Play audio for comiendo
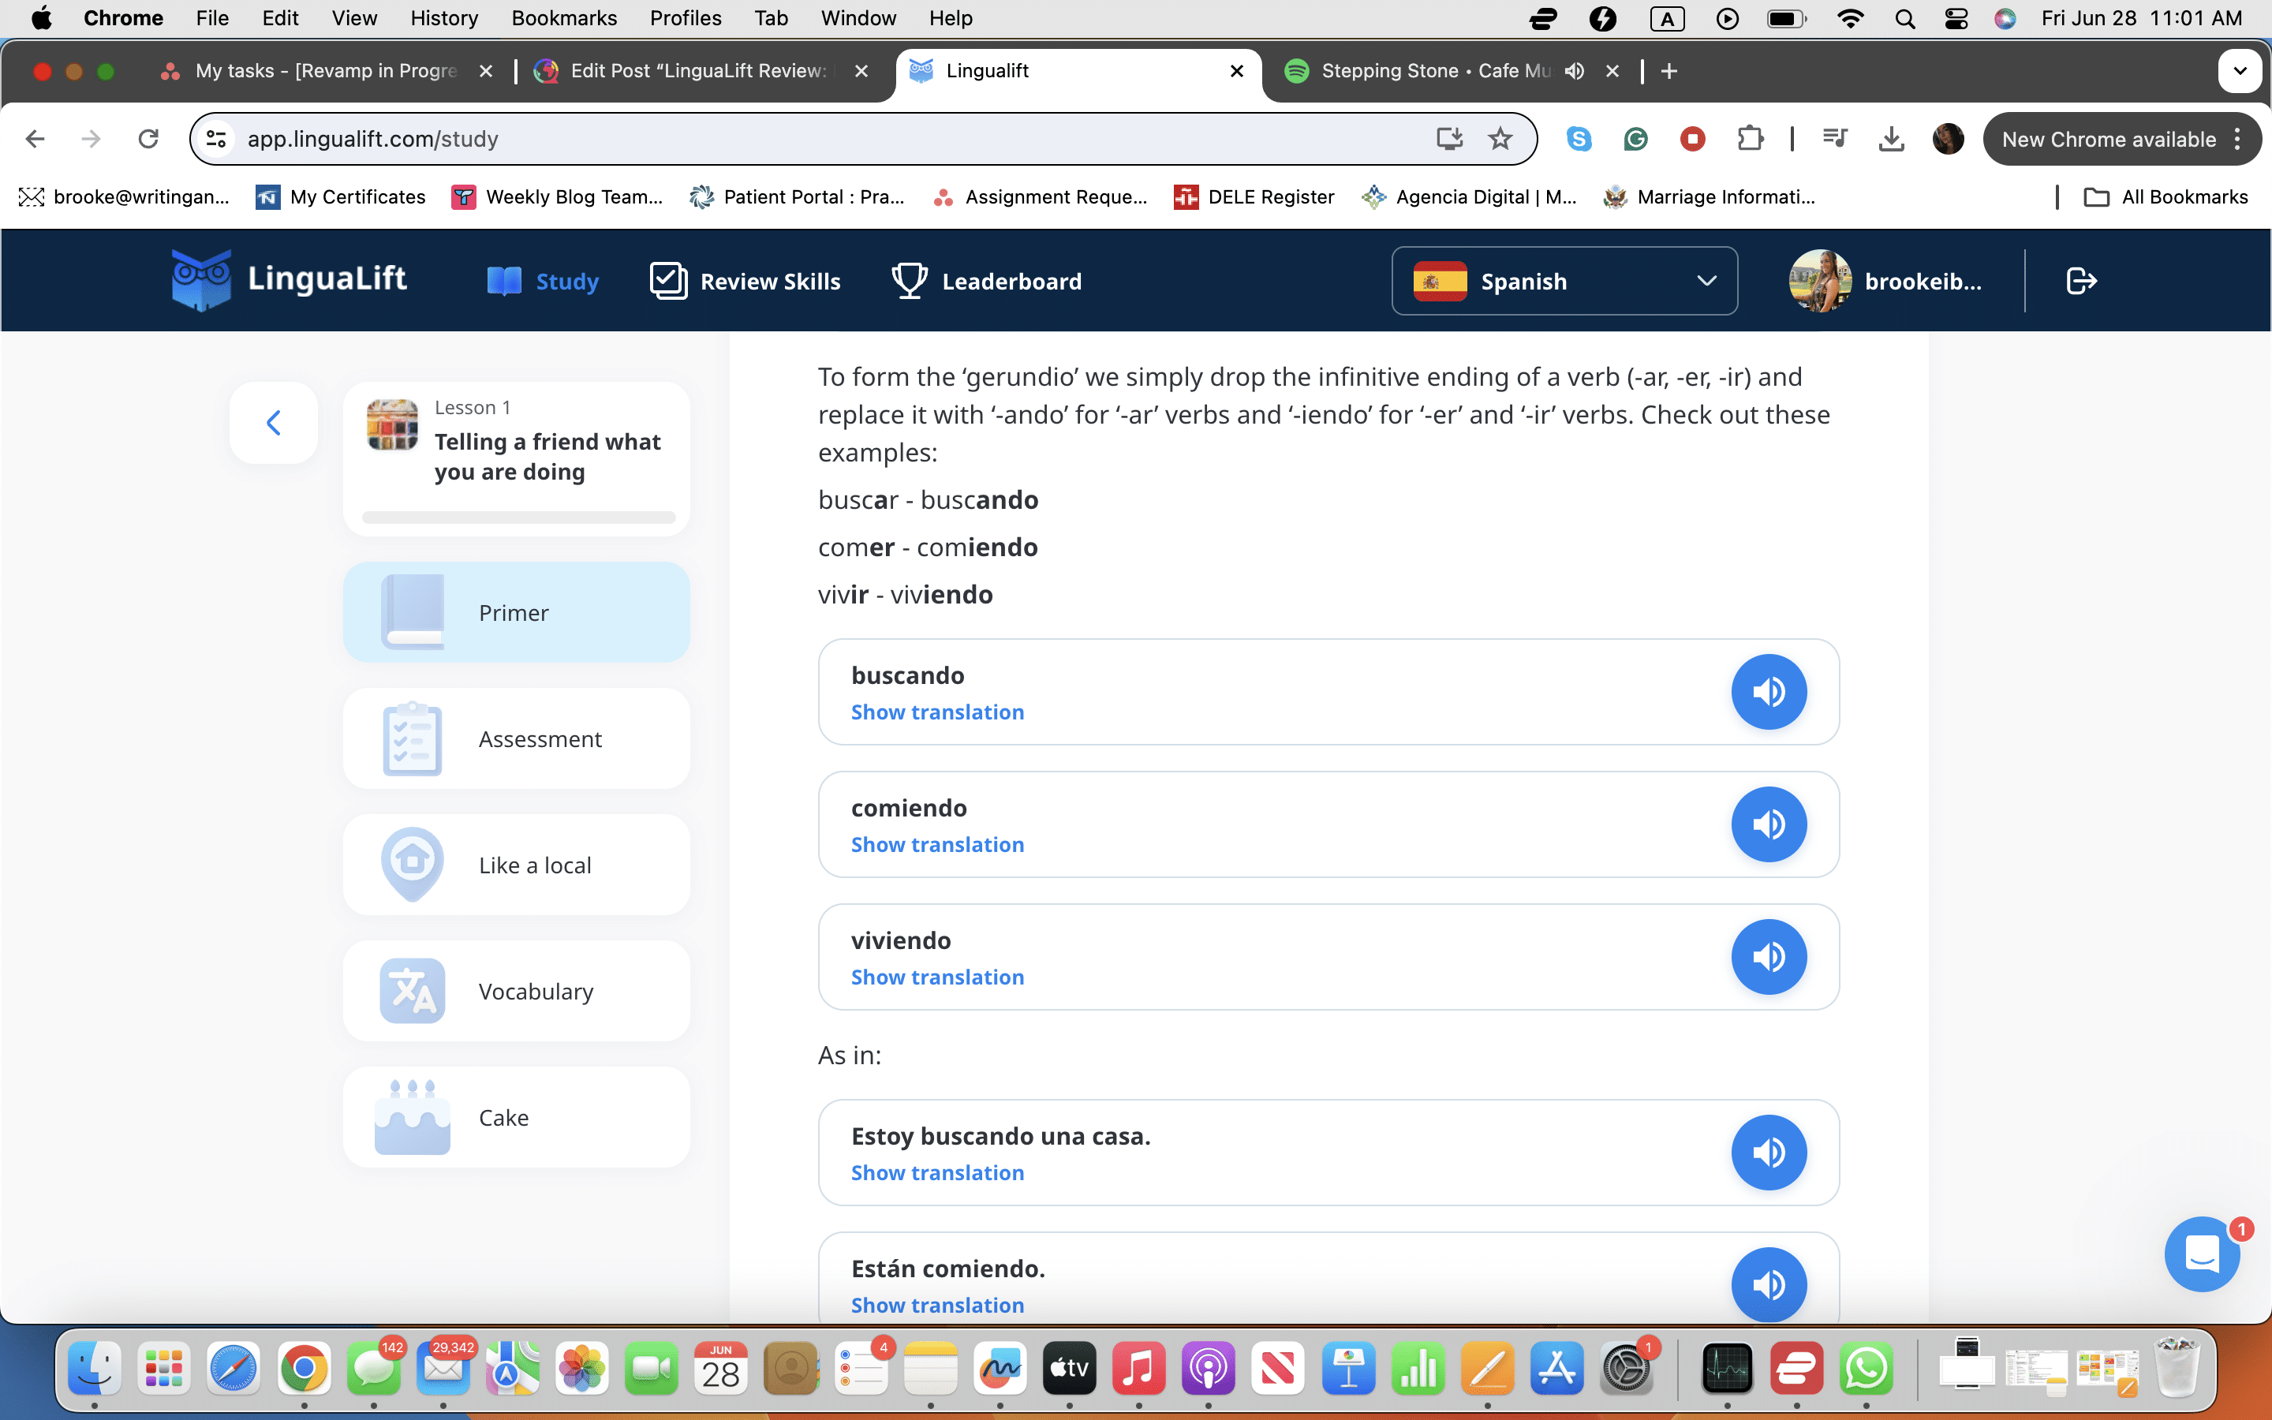 pos(1768,824)
